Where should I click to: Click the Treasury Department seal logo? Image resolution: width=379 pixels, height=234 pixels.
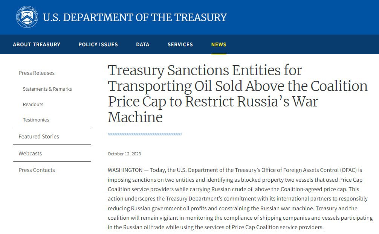pos(27,17)
